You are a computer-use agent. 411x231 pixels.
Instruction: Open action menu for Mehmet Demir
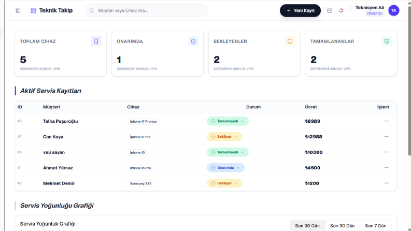coord(386,183)
